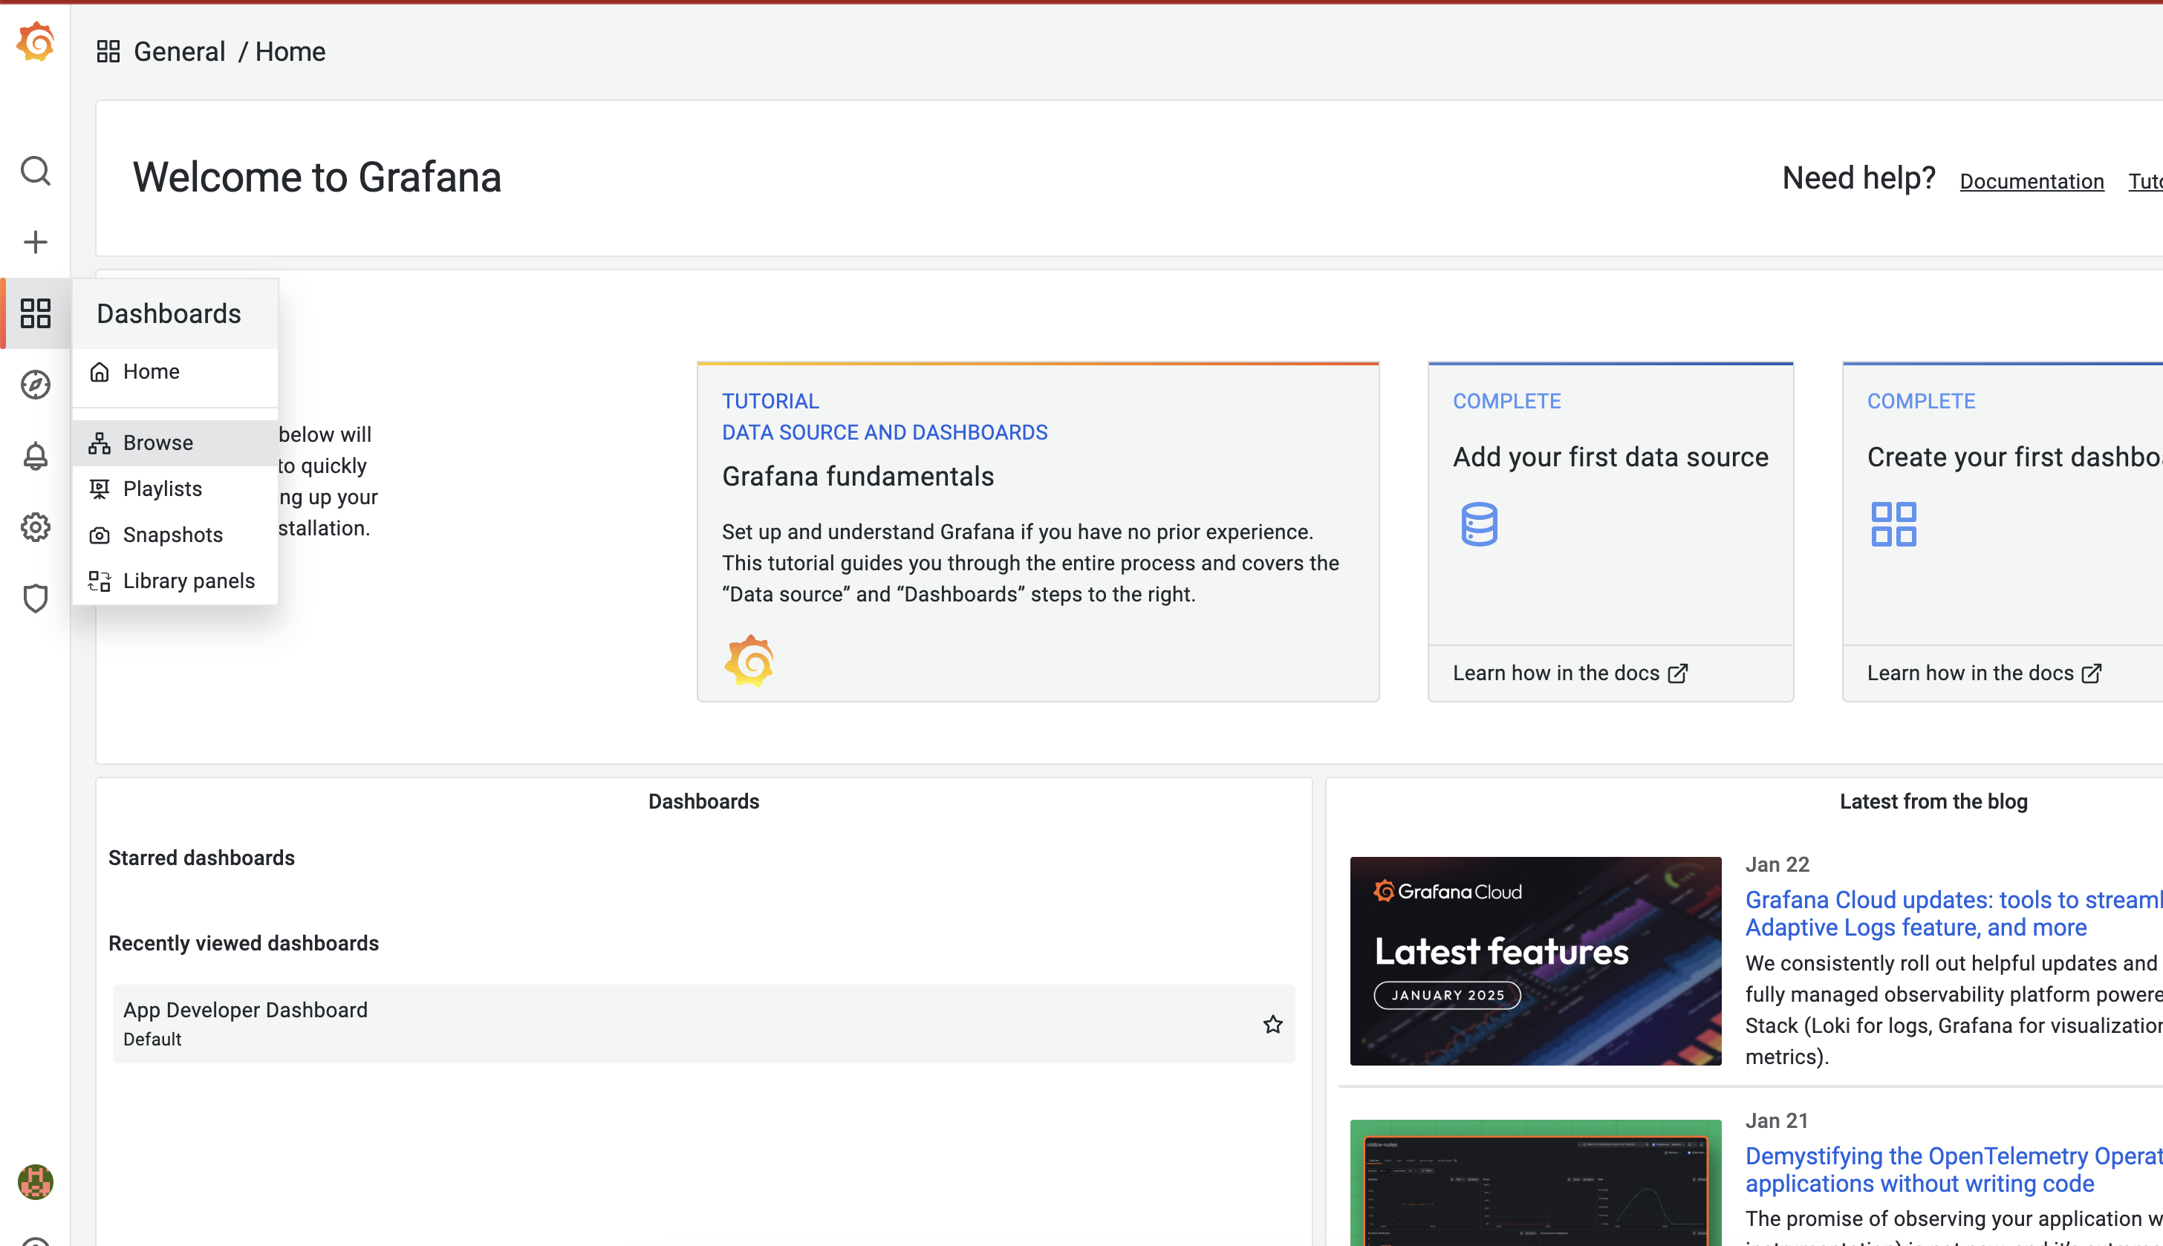
Task: Open Configuration via the gear icon
Action: point(35,527)
